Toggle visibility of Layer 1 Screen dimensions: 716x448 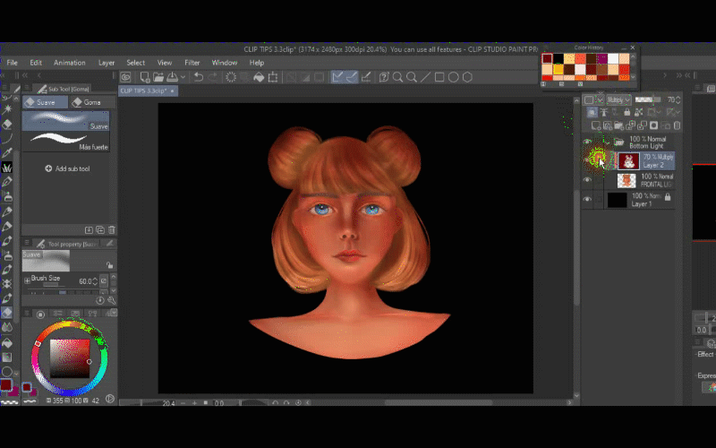[x=587, y=200]
